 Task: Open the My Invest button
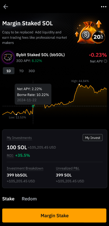coord(93,138)
